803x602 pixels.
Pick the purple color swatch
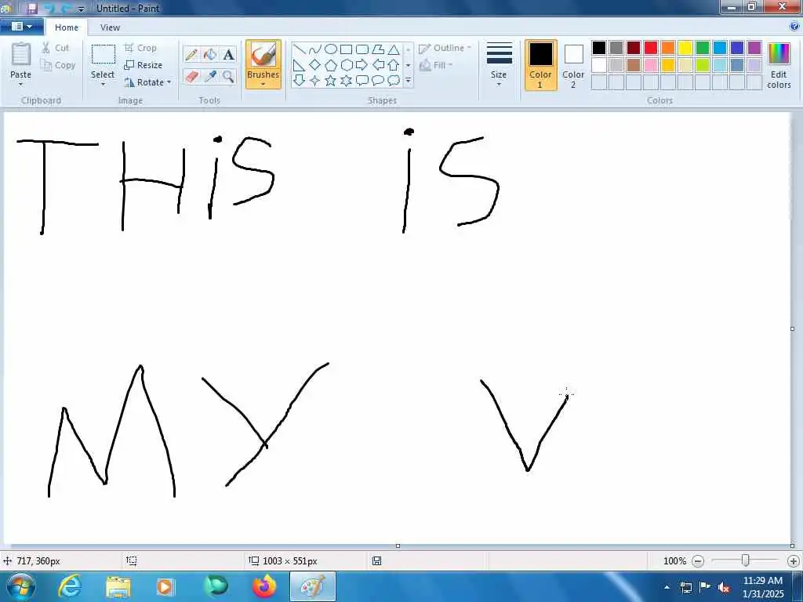(754, 48)
